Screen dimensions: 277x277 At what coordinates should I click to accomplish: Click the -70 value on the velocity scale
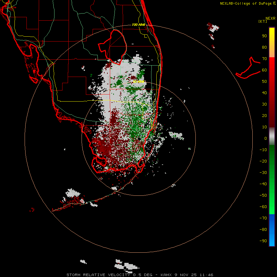click(263, 218)
